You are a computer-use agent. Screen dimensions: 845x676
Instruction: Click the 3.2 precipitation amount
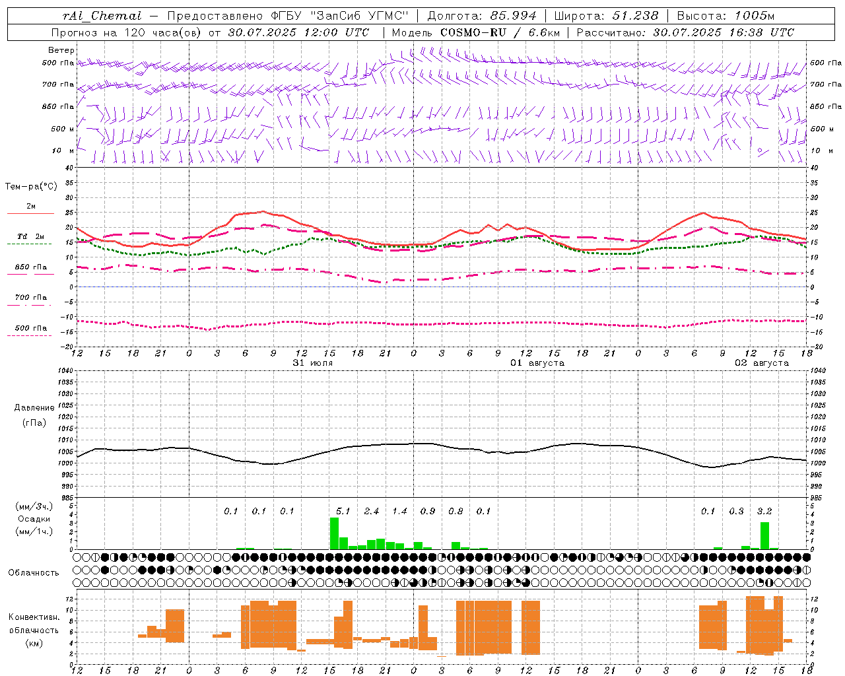[764, 512]
